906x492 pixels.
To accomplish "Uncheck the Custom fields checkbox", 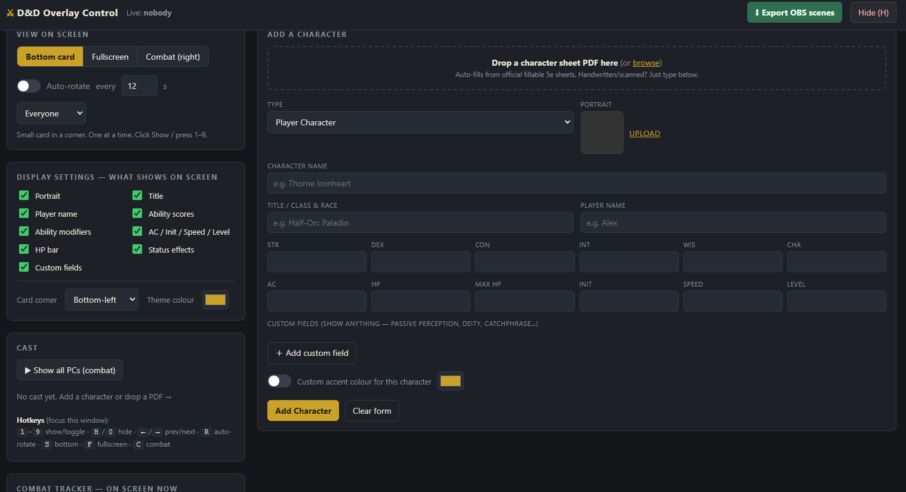I will tap(24, 267).
